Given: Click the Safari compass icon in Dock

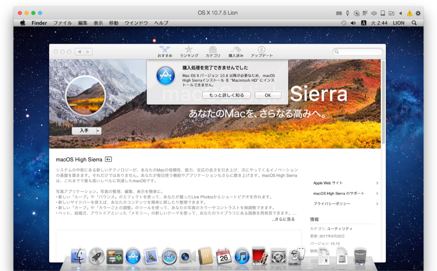Looking at the screenshot, I should [169, 257].
